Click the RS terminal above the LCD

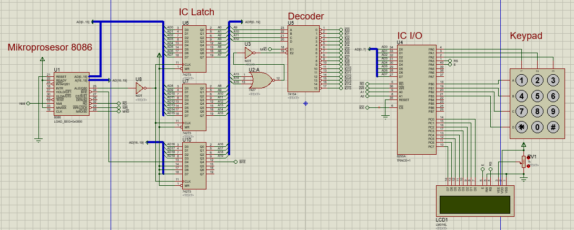(491, 169)
